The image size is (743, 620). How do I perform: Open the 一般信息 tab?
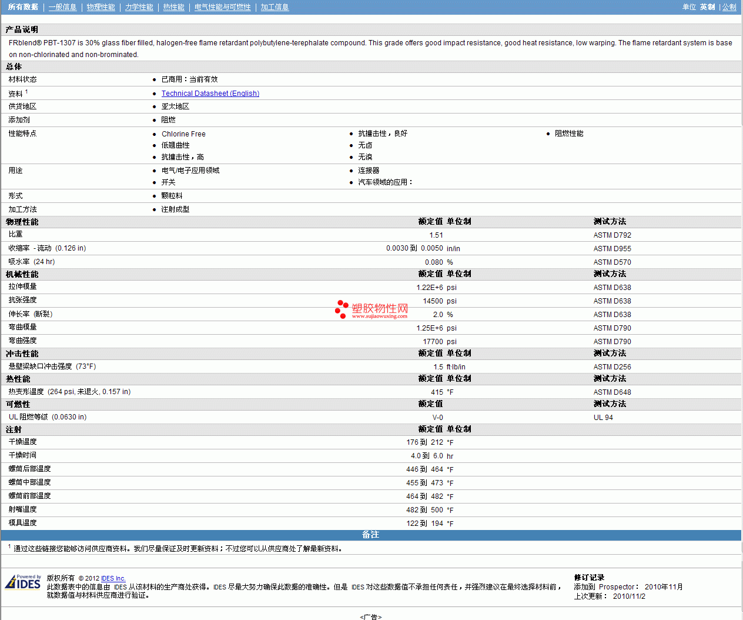click(x=62, y=7)
